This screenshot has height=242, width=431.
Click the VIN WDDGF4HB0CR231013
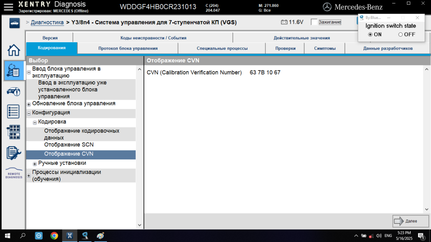[x=158, y=7]
